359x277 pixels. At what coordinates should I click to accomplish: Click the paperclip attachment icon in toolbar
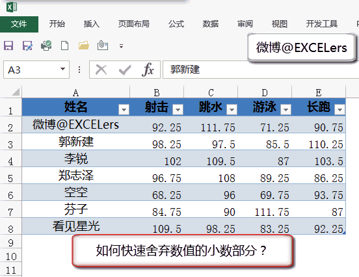tap(102, 46)
